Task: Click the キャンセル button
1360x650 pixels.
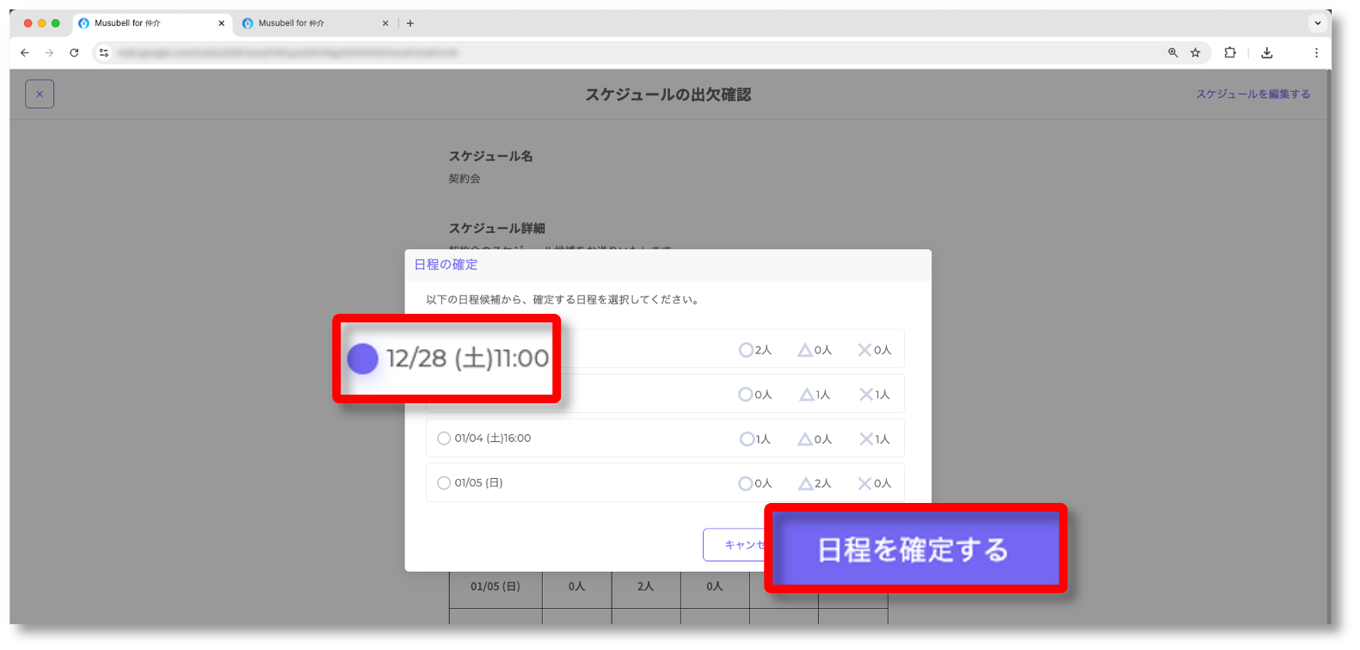Action: pos(734,544)
